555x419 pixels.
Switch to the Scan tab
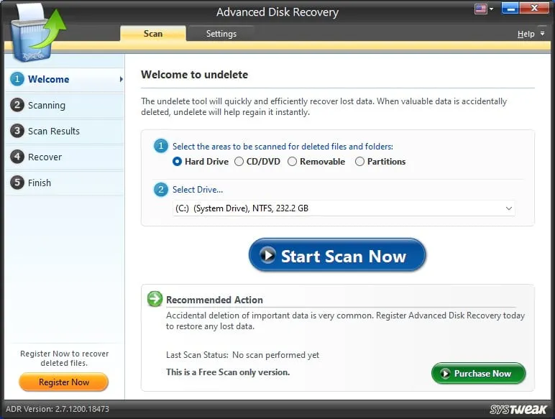(x=153, y=34)
